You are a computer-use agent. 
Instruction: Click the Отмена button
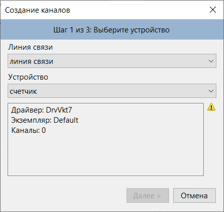[x=195, y=196]
